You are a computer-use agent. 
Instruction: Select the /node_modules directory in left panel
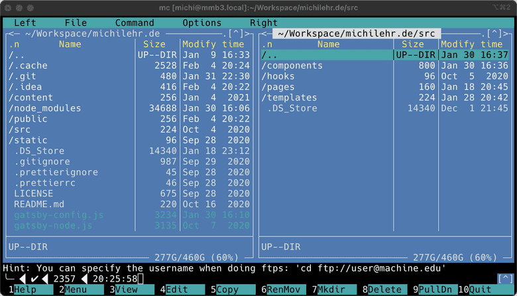(45, 109)
